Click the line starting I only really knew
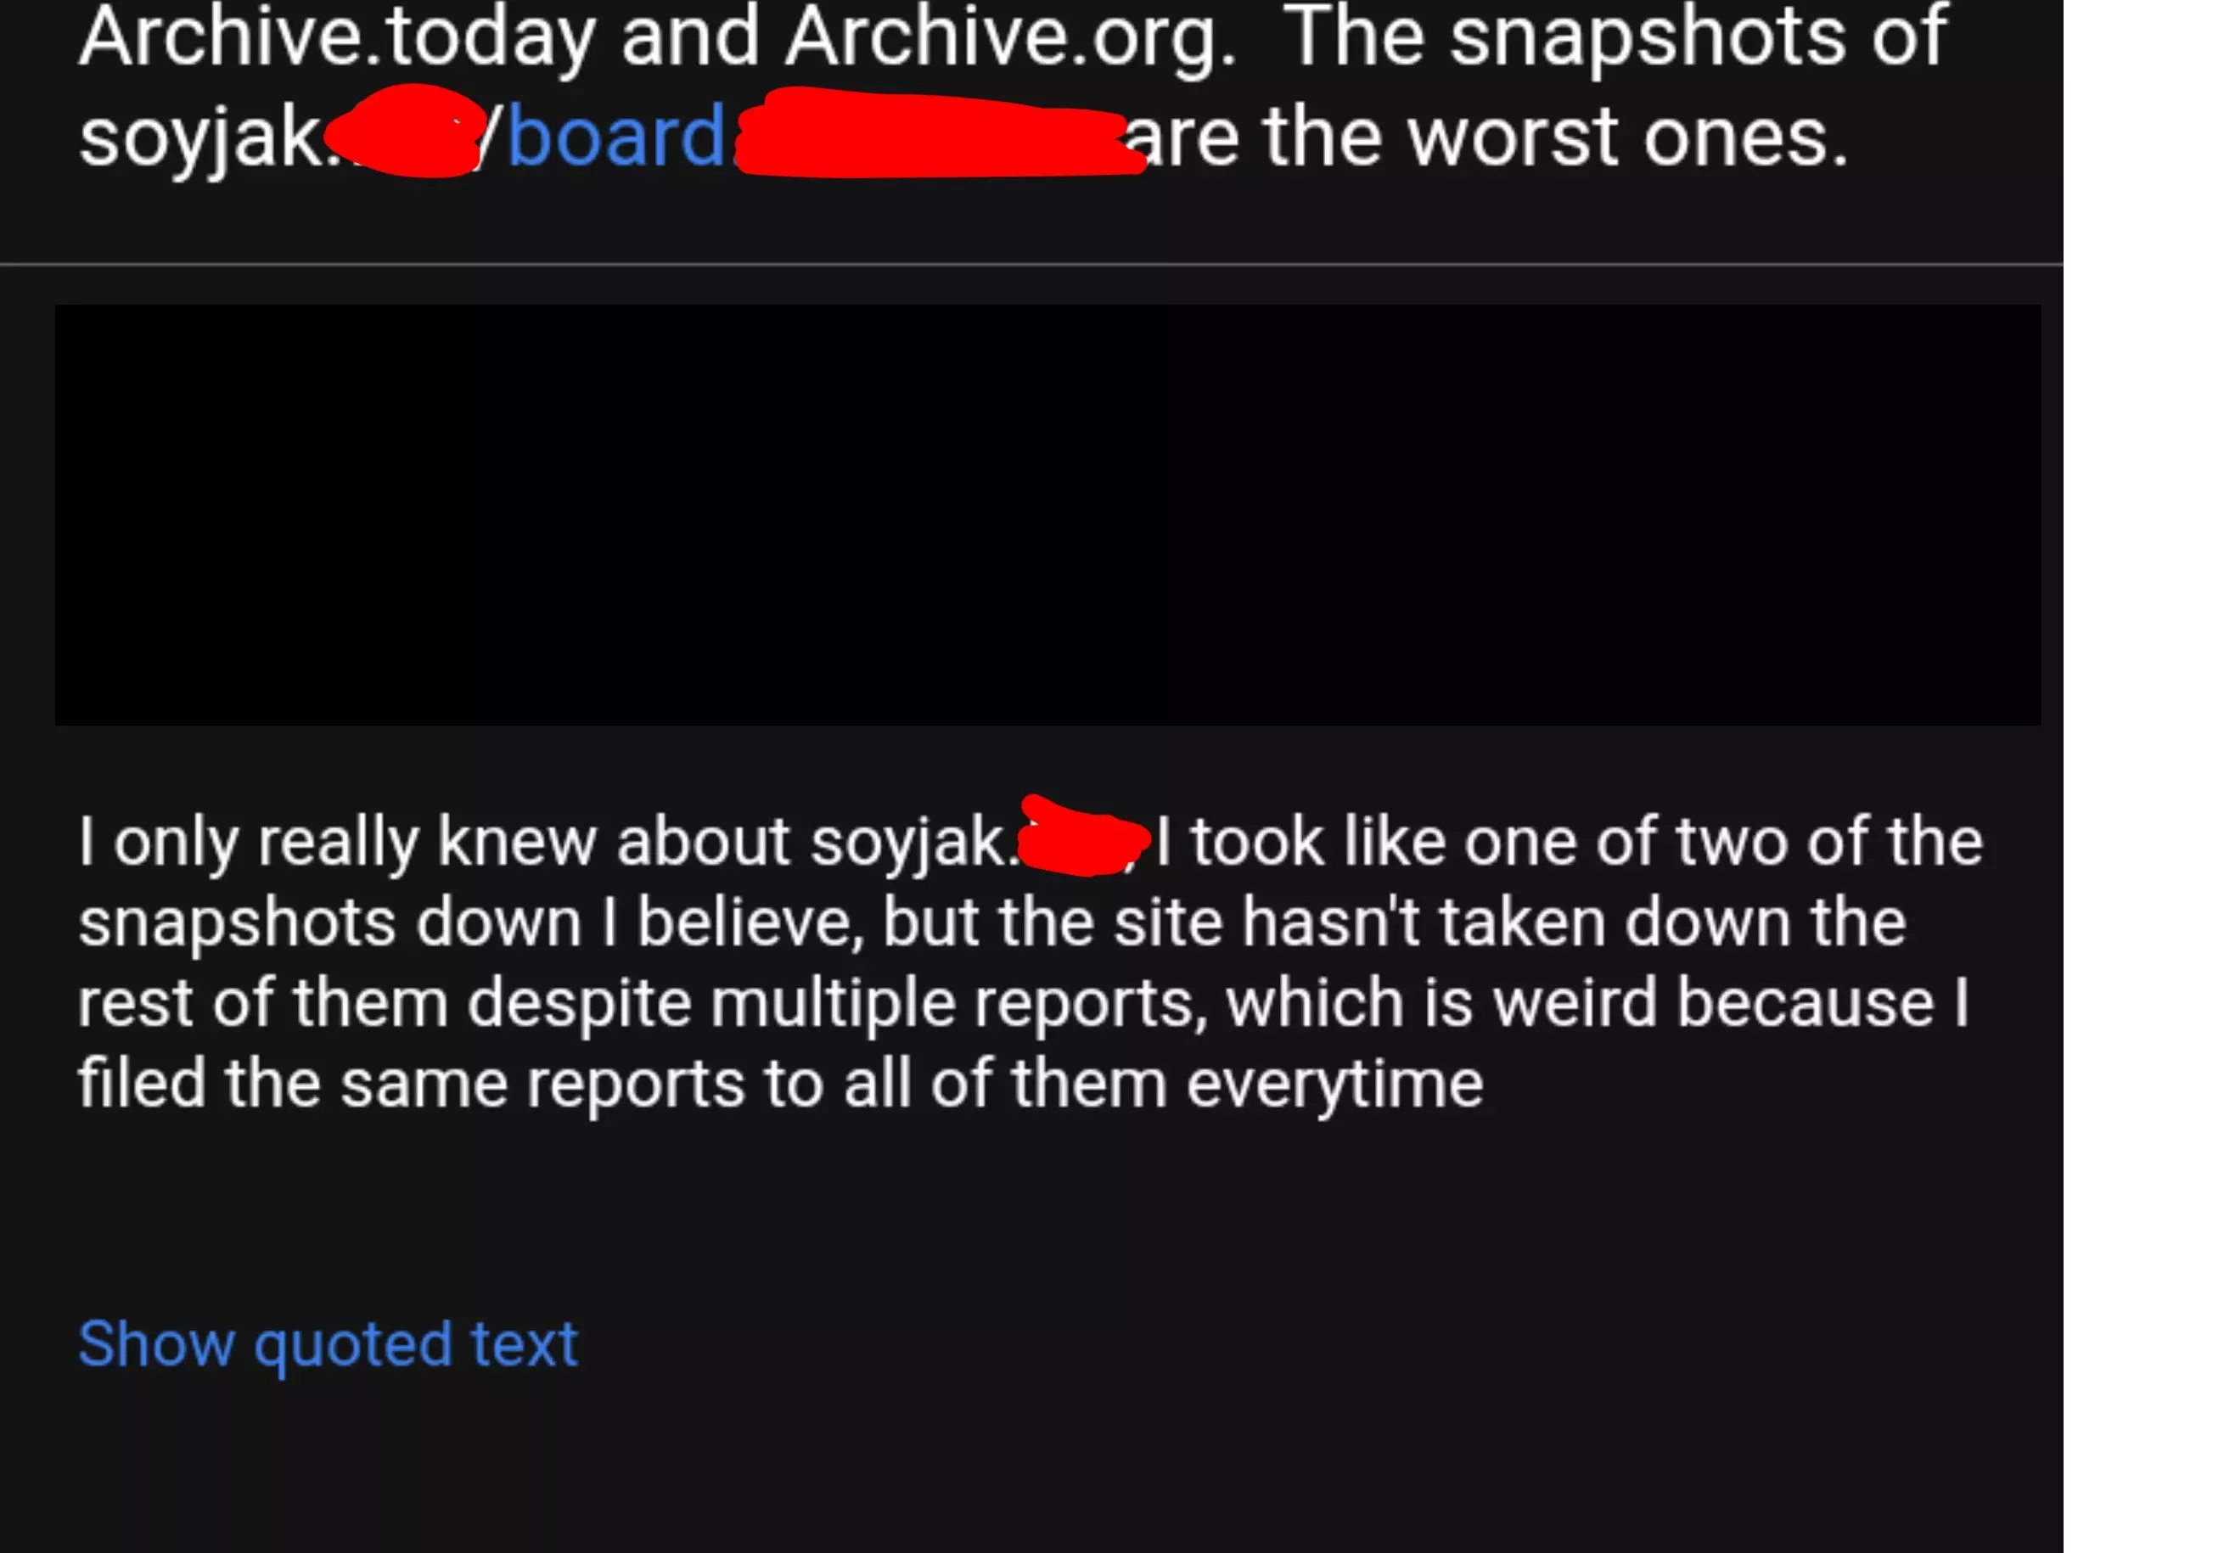The width and height of the screenshot is (2224, 1553). pos(1031,840)
